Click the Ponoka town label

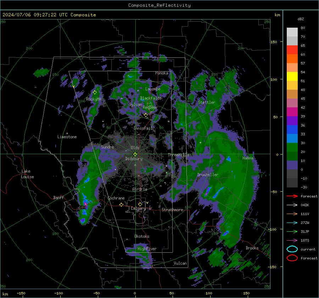(x=162, y=73)
